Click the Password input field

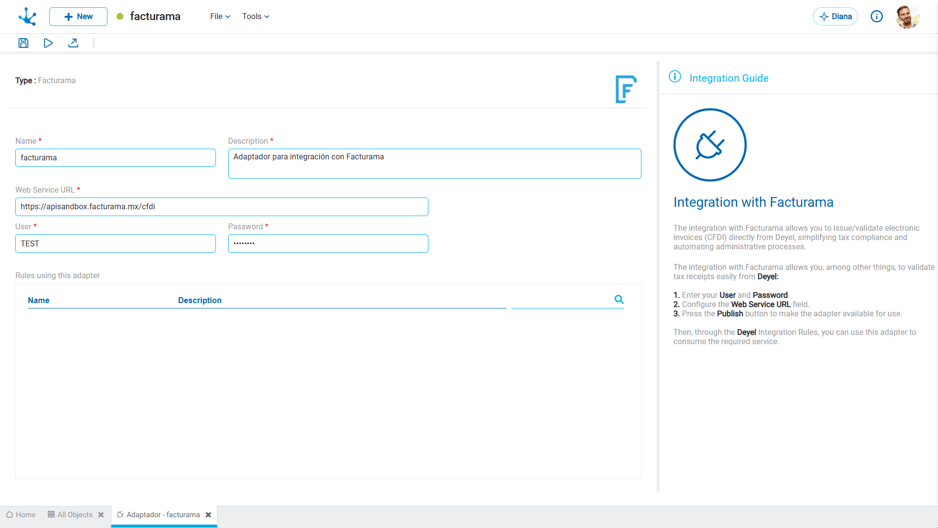(328, 243)
